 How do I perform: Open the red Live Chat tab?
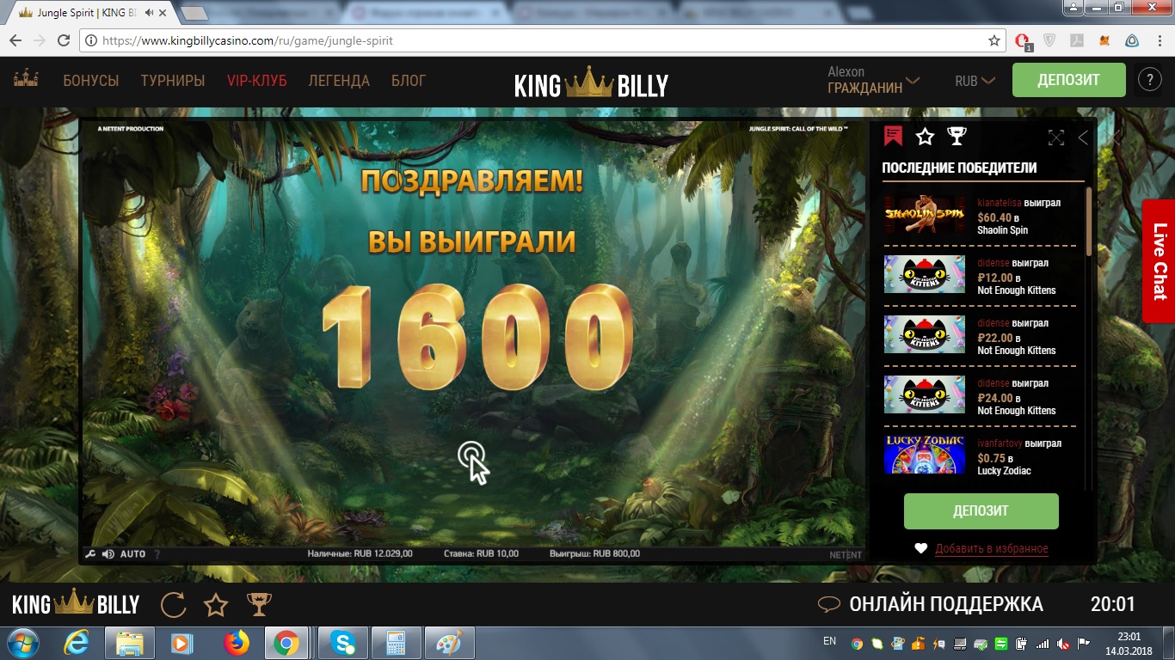click(x=1160, y=261)
